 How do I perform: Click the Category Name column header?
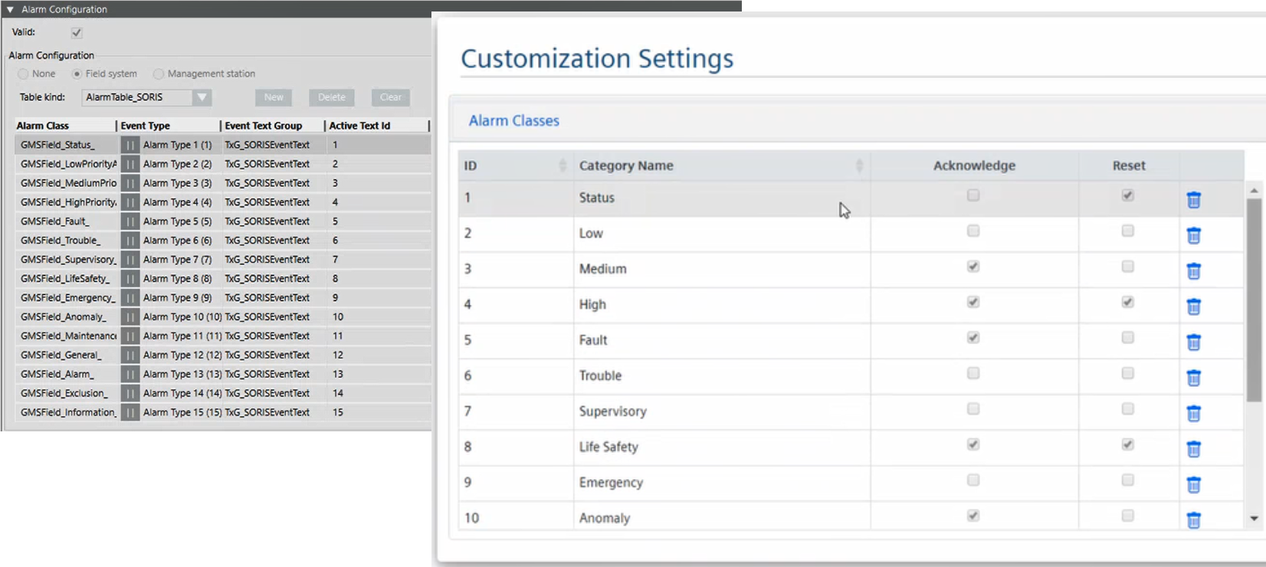(626, 166)
